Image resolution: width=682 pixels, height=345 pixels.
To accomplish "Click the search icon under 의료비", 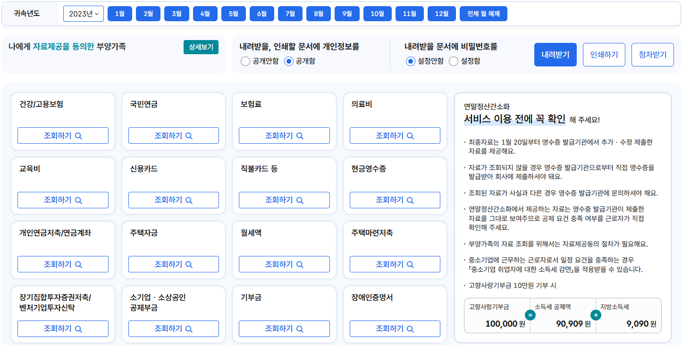I will (x=410, y=136).
